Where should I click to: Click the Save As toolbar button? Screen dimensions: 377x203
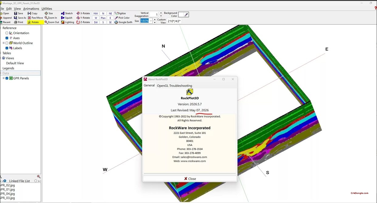pos(20,18)
